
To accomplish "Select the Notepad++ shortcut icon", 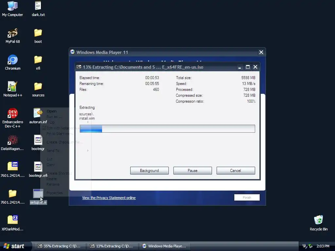I will click(12, 89).
